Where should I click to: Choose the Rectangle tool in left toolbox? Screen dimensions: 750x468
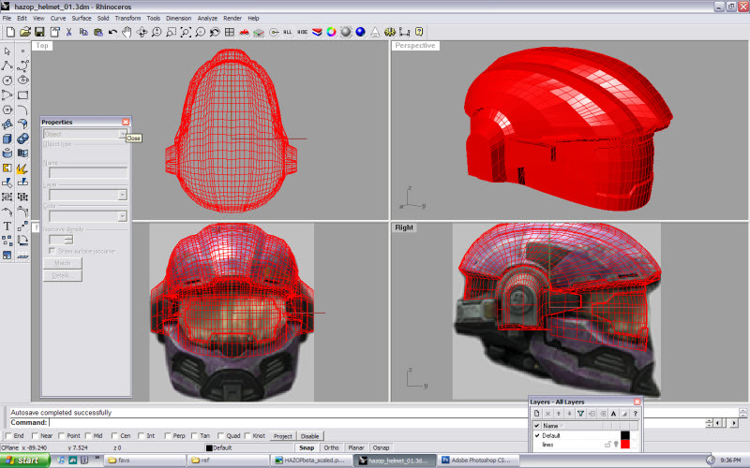[x=22, y=95]
